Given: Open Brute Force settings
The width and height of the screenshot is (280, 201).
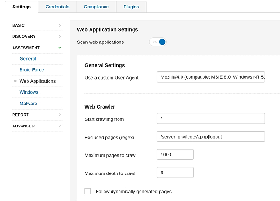Looking at the screenshot, I should pyautogui.click(x=31, y=70).
